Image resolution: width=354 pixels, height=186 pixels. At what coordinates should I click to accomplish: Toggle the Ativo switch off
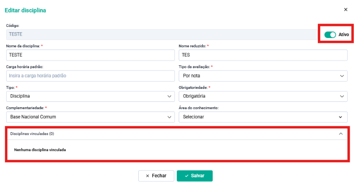click(330, 35)
